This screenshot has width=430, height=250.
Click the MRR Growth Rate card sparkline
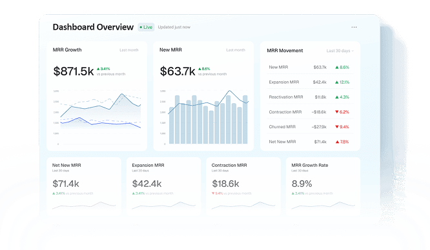coord(323,205)
